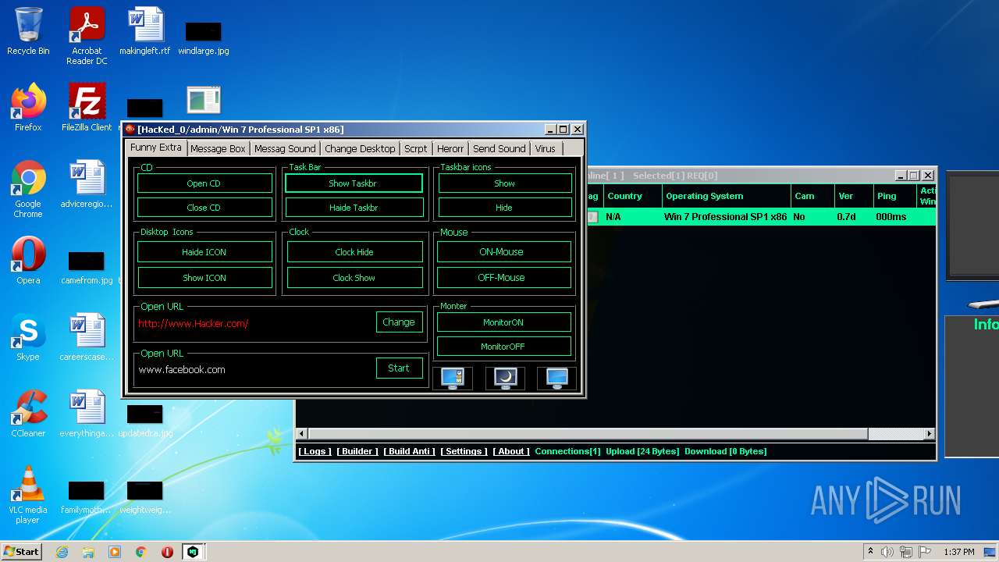The image size is (999, 562).
Task: Open Recycle Bin on desktop
Action: 28,31
